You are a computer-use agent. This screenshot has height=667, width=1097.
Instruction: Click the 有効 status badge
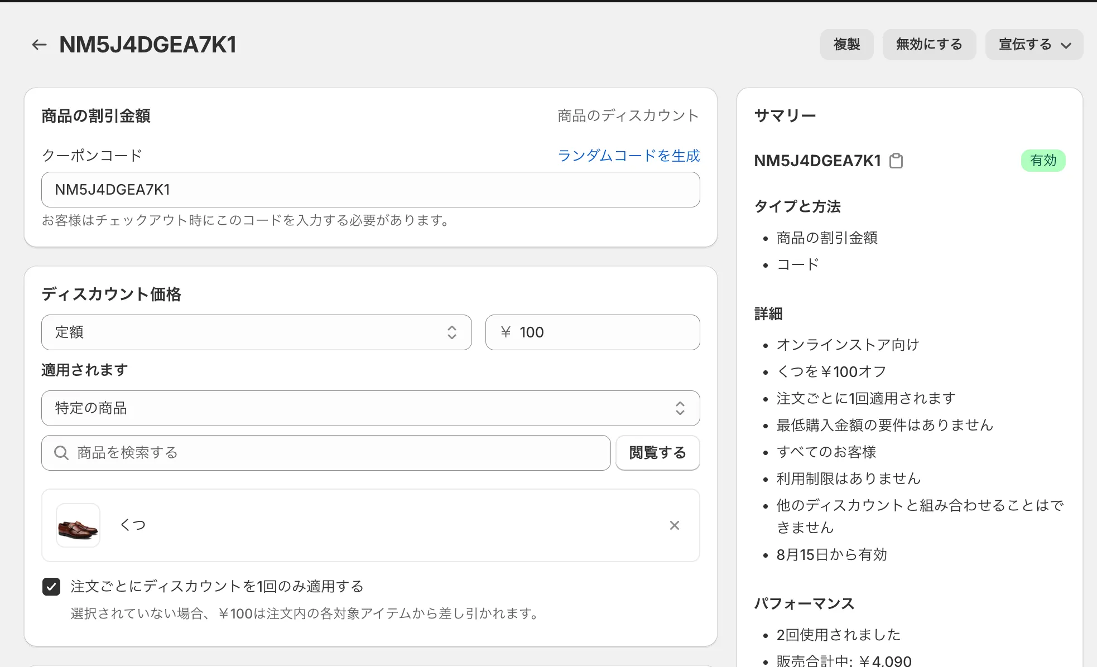1043,161
